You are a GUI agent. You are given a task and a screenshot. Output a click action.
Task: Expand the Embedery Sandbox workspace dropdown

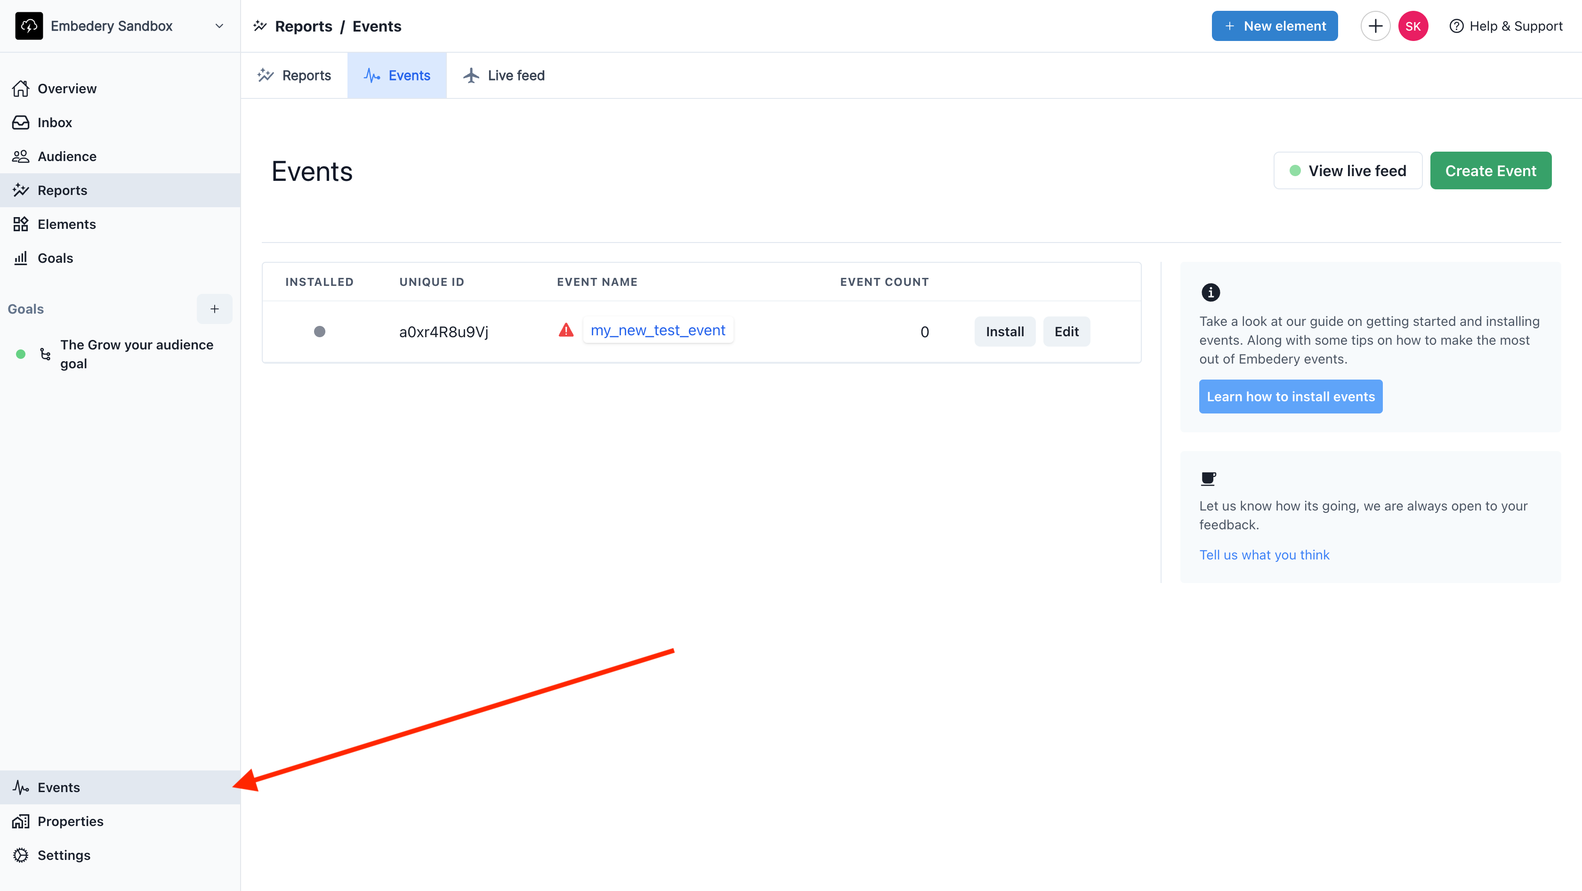pos(219,26)
